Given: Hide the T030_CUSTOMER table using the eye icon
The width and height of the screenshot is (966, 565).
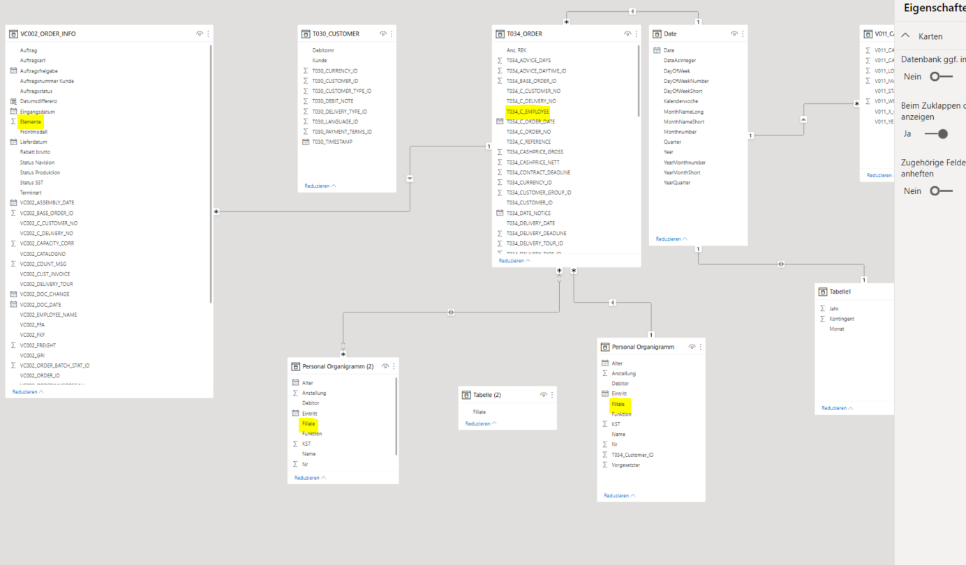Looking at the screenshot, I should click(382, 33).
